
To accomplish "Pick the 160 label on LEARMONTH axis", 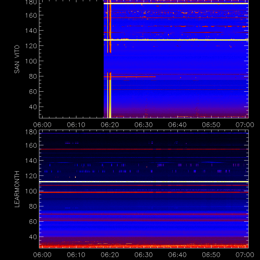I will click(31, 145).
